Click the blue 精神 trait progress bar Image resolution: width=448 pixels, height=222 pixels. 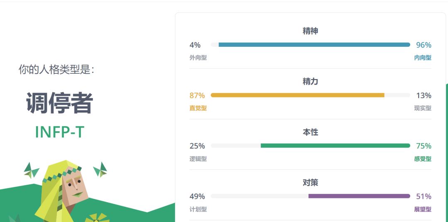[x=310, y=45]
